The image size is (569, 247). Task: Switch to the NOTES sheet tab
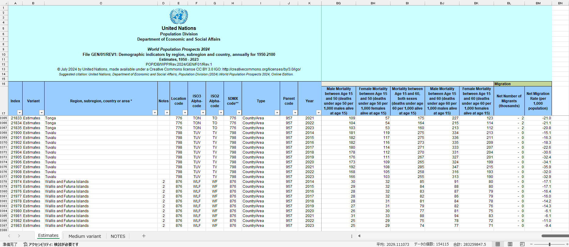coord(118,236)
